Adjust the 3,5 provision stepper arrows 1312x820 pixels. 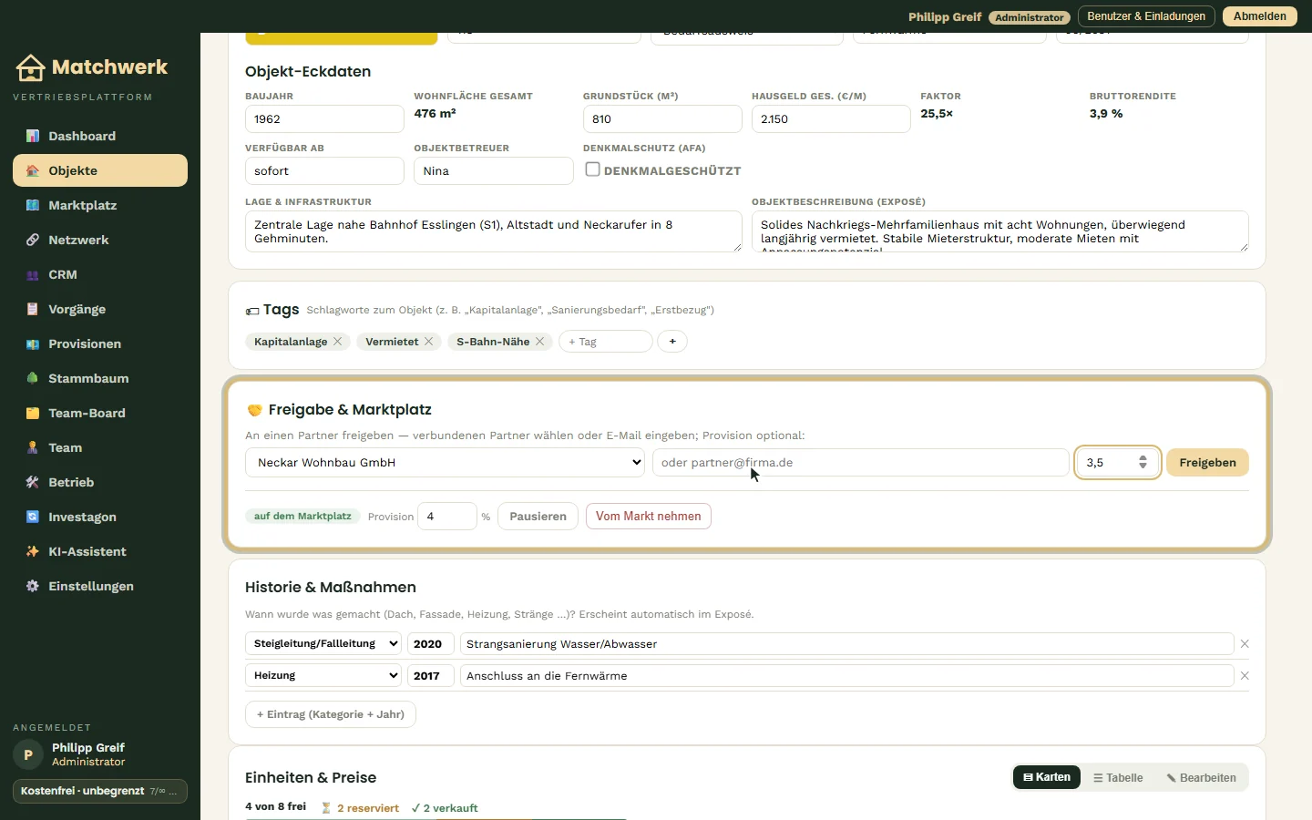point(1143,463)
